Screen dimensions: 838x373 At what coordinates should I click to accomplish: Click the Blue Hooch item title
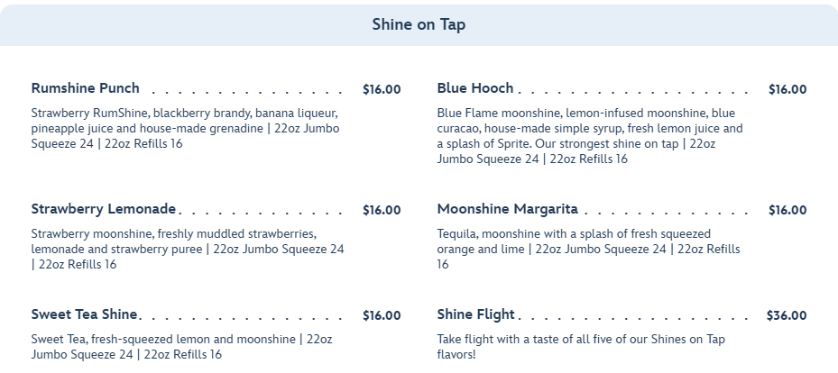tap(475, 88)
